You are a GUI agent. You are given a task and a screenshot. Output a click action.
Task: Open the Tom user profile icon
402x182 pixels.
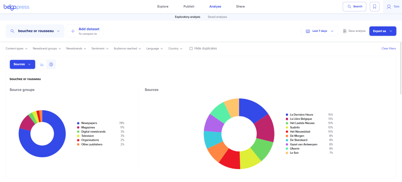pyautogui.click(x=389, y=7)
